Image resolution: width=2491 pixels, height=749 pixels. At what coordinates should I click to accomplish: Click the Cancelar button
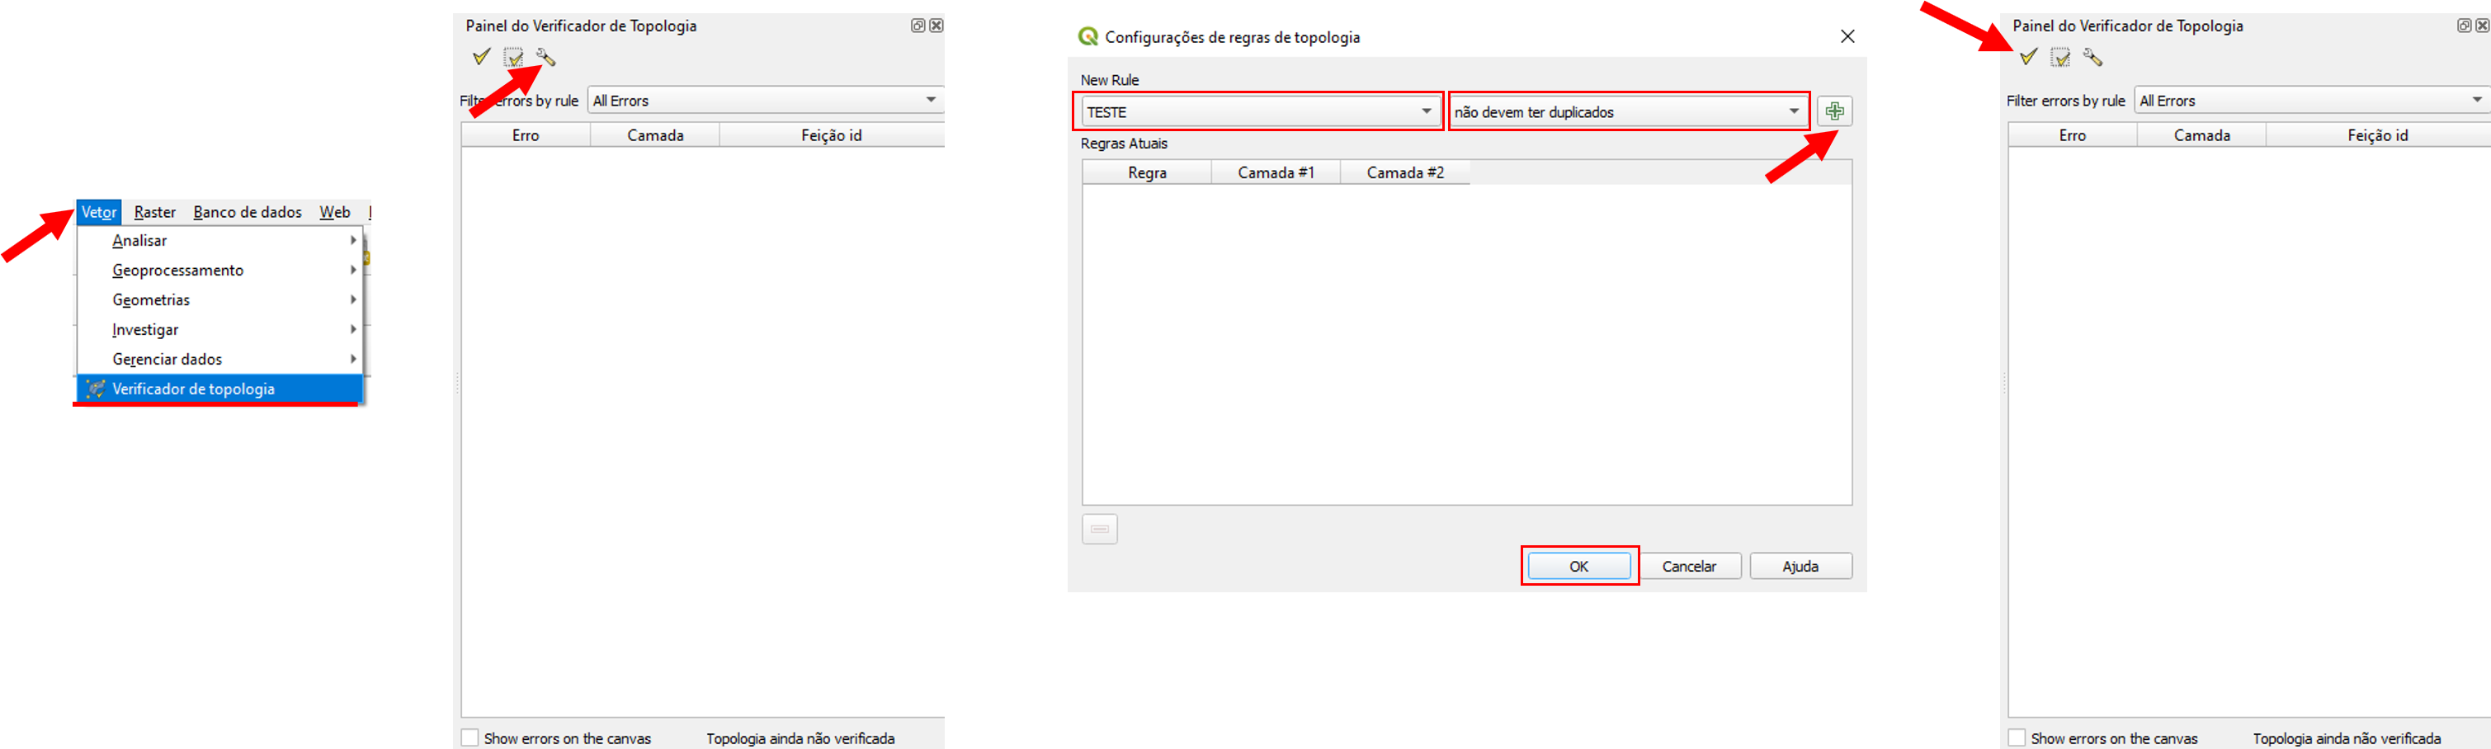(x=1688, y=567)
